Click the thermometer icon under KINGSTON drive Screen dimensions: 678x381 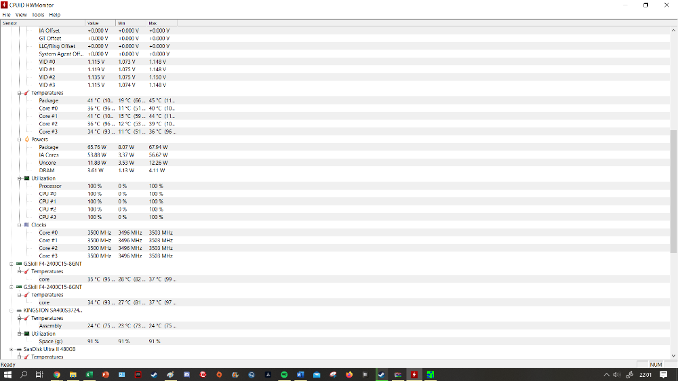pos(27,319)
